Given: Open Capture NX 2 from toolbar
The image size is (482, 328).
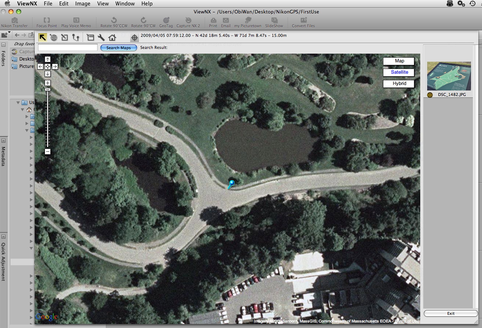Looking at the screenshot, I should (x=188, y=23).
